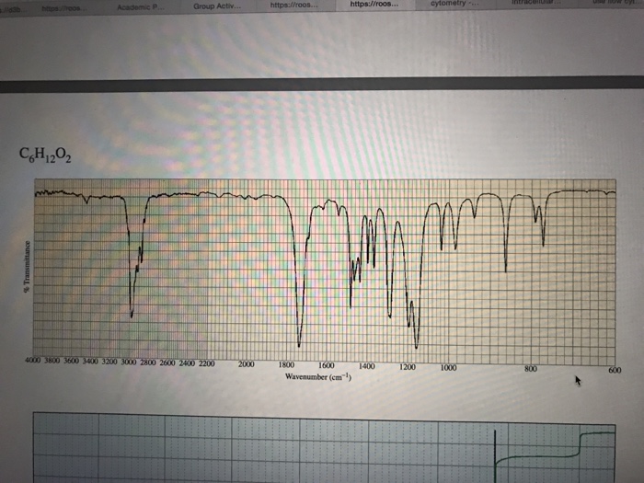Click the 2400 wavenumber axis value
644x483 pixels.
pos(187,363)
